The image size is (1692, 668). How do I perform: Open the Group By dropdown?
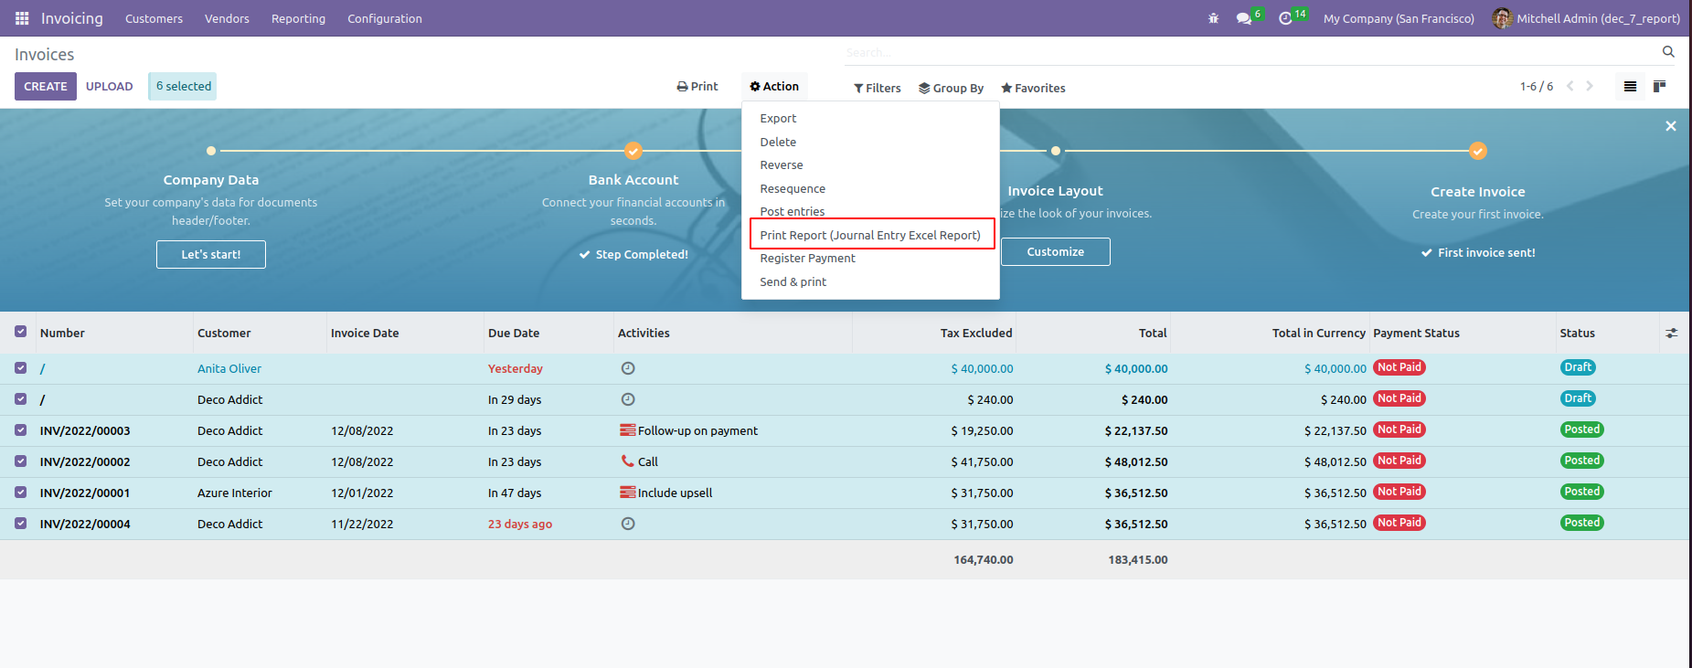[x=951, y=89]
